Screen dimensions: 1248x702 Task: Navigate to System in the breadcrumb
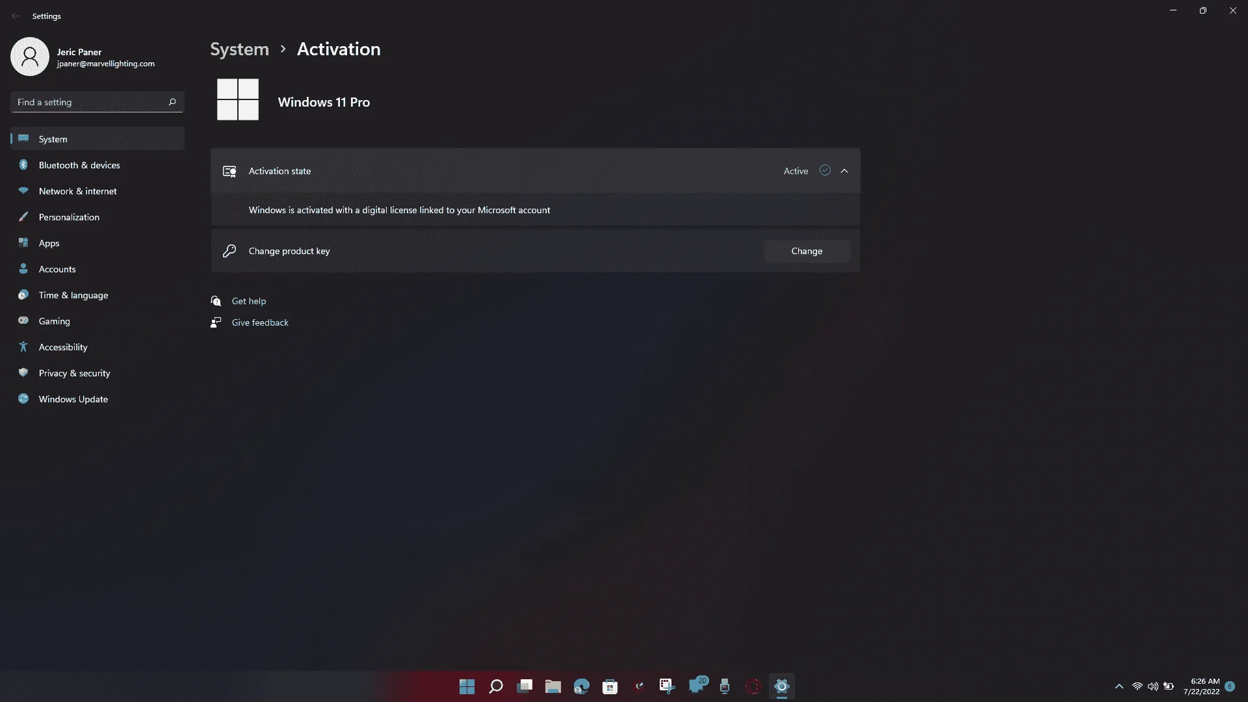(x=239, y=49)
